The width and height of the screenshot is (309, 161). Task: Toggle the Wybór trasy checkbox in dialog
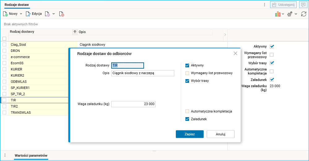pos(187,81)
